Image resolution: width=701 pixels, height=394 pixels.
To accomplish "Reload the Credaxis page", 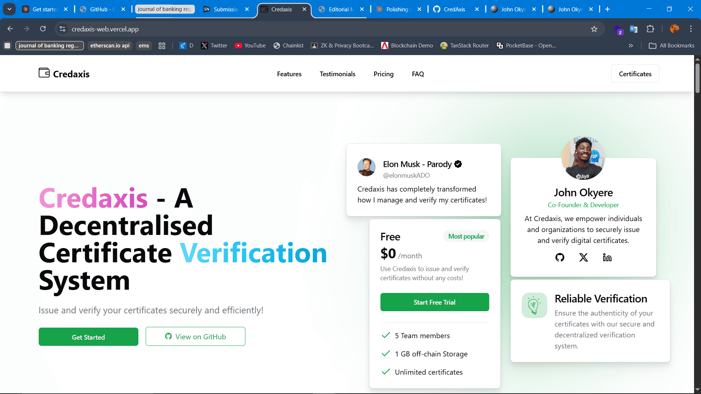I will [x=43, y=29].
